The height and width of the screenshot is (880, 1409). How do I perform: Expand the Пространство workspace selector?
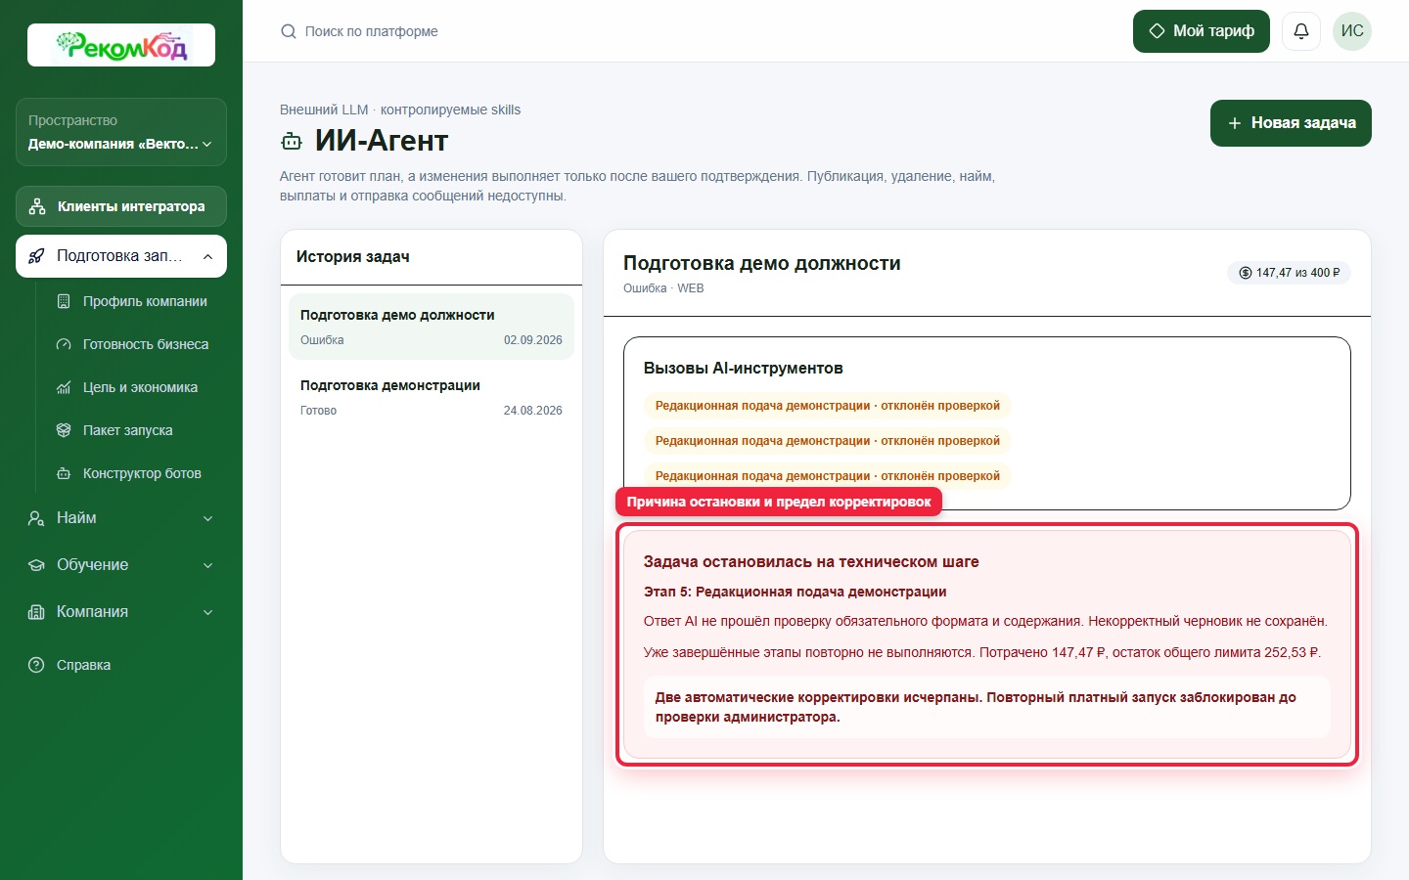pos(121,132)
